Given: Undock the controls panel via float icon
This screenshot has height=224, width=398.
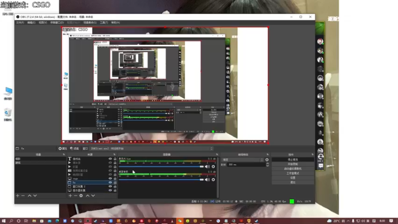Looking at the screenshot, I should (x=312, y=154).
